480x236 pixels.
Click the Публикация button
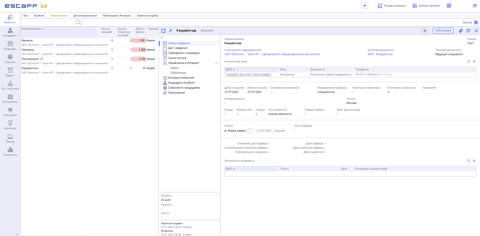tap(443, 30)
